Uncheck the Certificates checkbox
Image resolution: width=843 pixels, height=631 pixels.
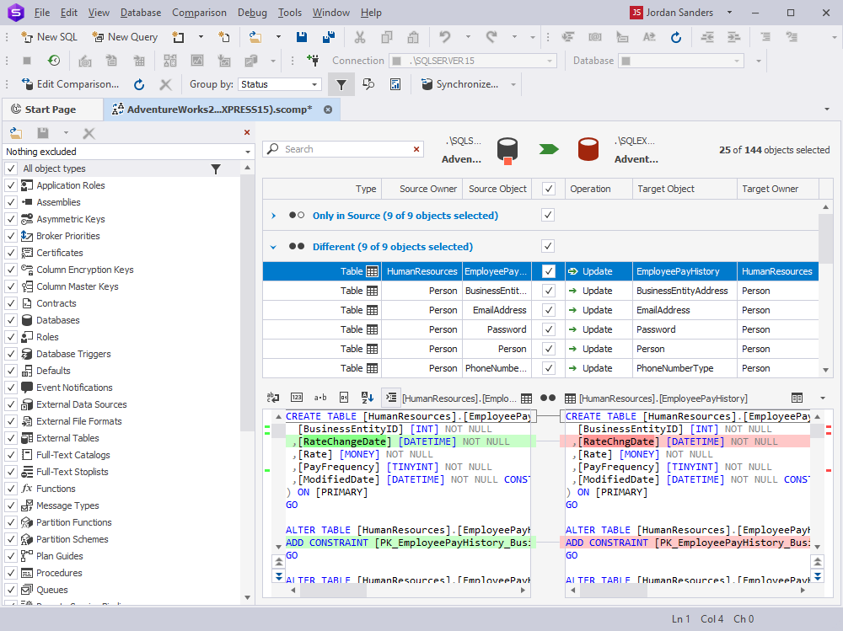pyautogui.click(x=11, y=253)
